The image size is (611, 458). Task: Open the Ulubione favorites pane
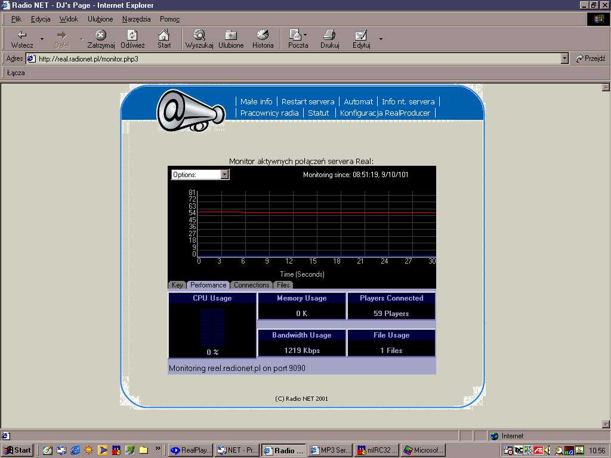(231, 39)
